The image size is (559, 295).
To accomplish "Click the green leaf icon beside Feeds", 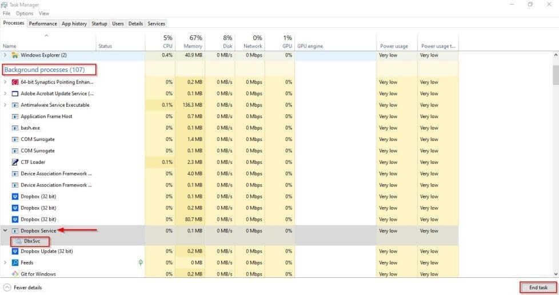I will [140, 262].
